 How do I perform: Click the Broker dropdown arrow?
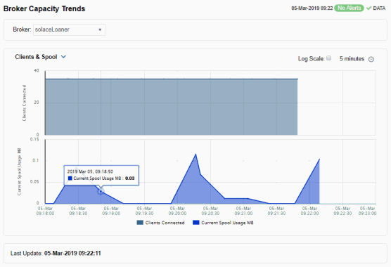(x=100, y=30)
